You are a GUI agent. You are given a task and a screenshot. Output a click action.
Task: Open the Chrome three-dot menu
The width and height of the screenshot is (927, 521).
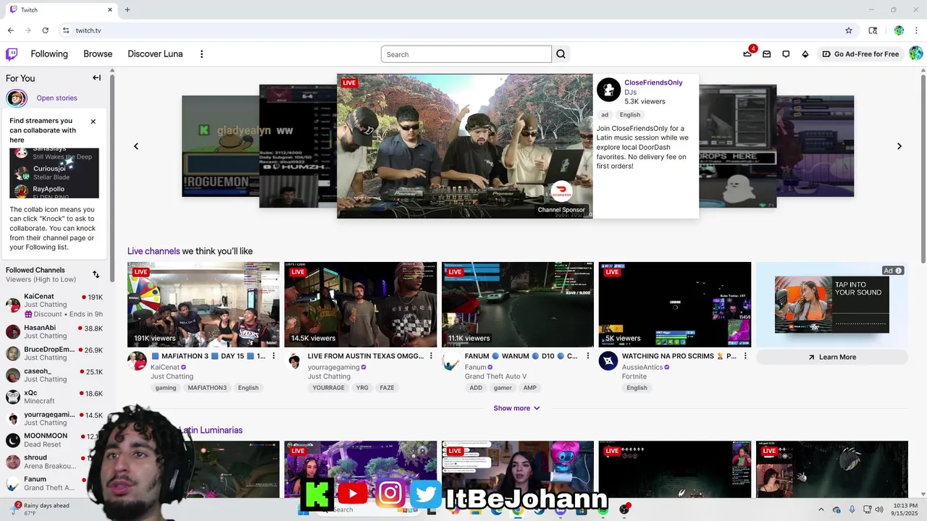point(916,30)
